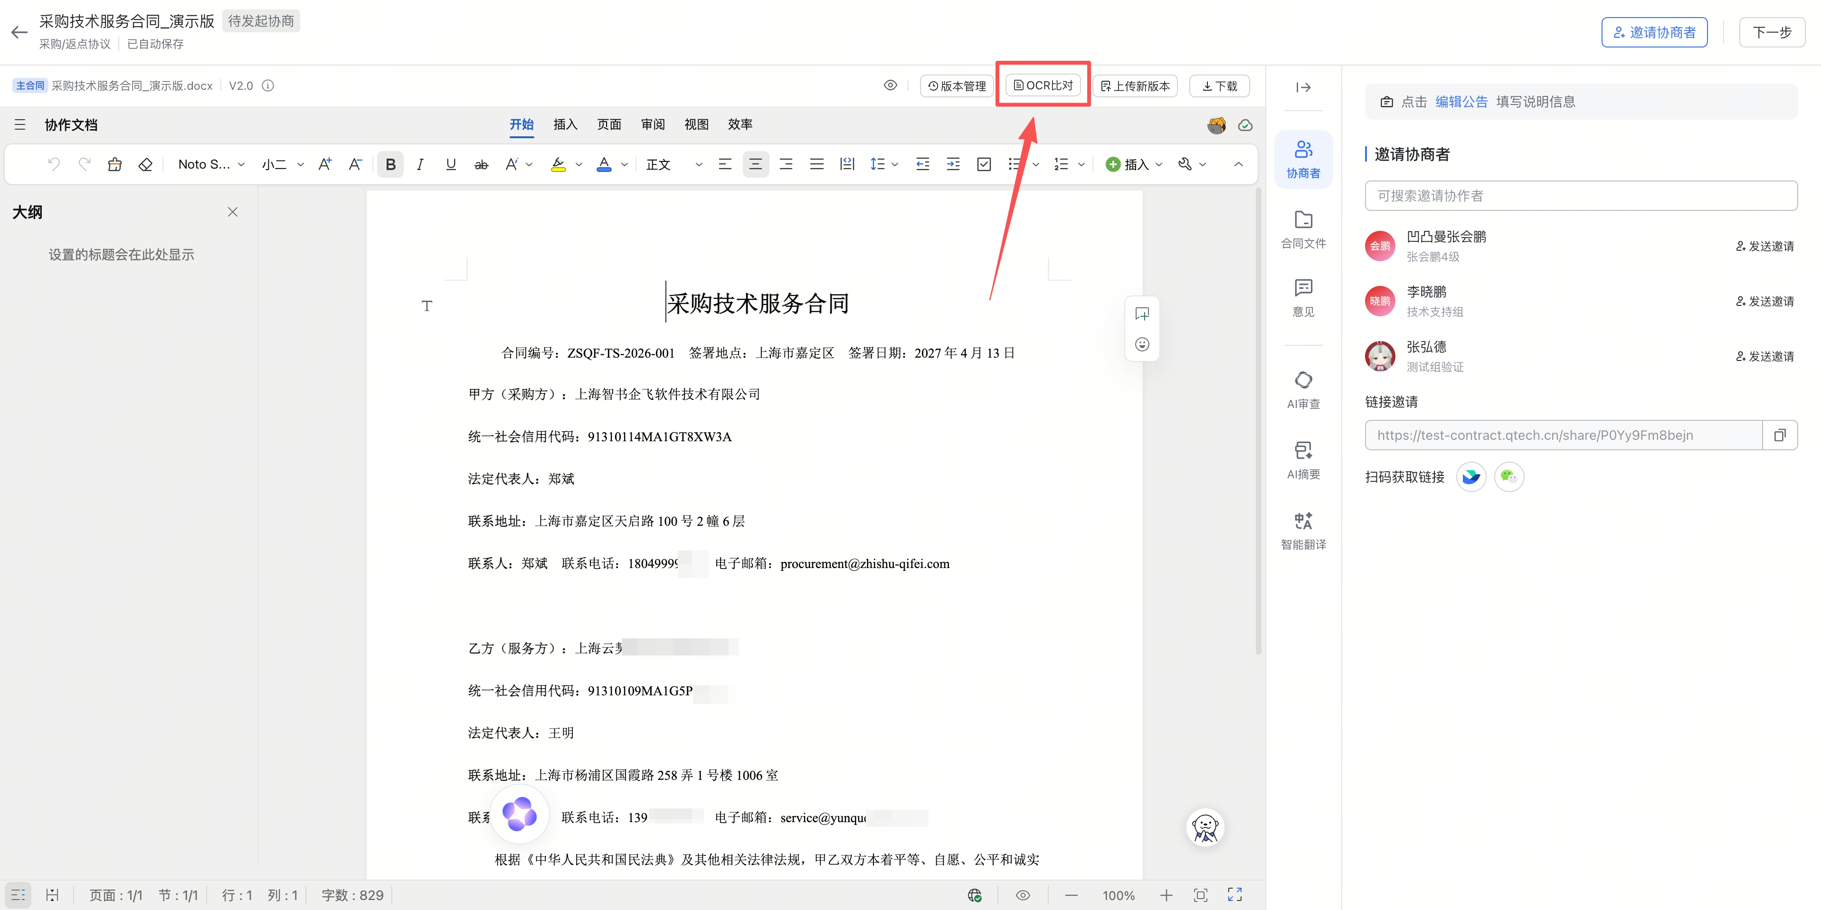Toggle strikethrough formatting
The image size is (1821, 910).
pyautogui.click(x=482, y=165)
